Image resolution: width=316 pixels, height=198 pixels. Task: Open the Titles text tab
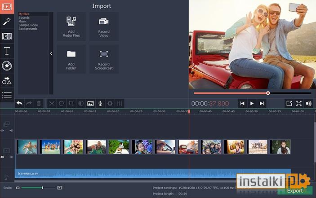(7, 51)
